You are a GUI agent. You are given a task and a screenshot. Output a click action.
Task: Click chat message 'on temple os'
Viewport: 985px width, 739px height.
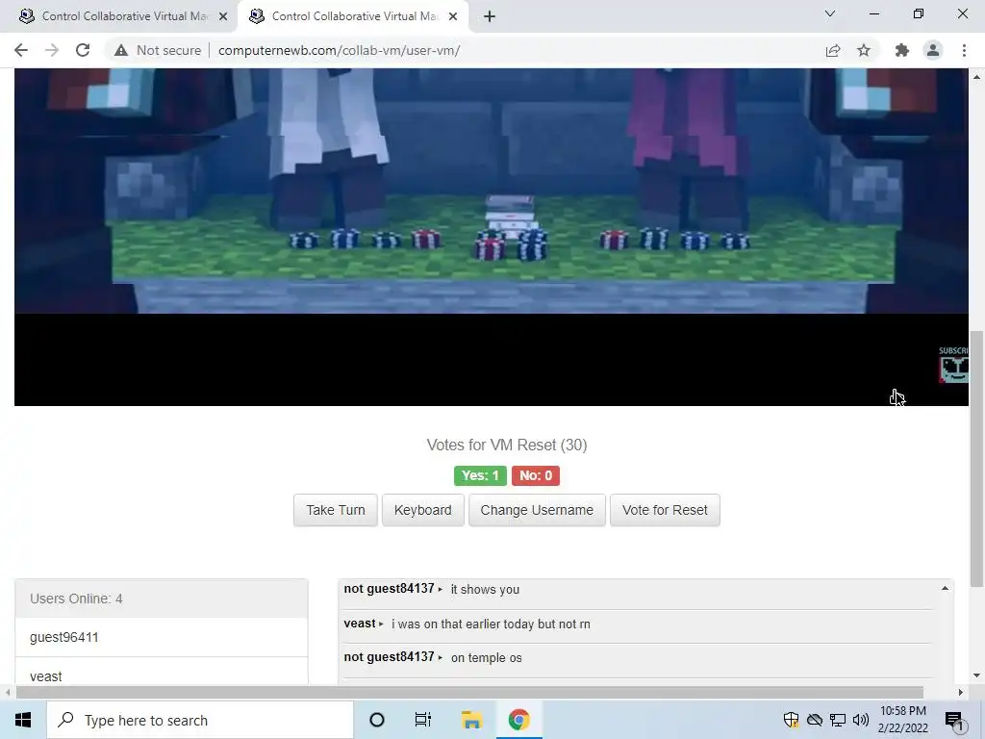(x=486, y=658)
